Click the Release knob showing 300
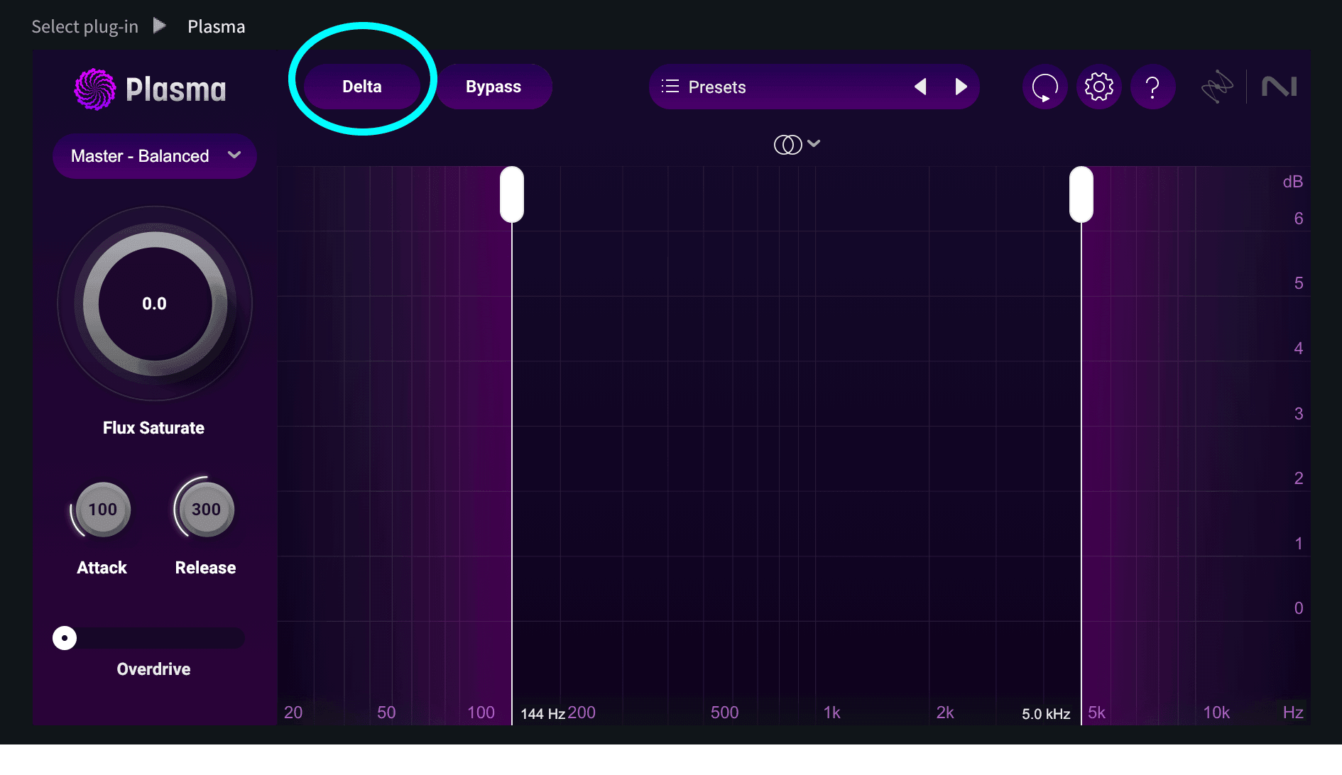 [206, 510]
